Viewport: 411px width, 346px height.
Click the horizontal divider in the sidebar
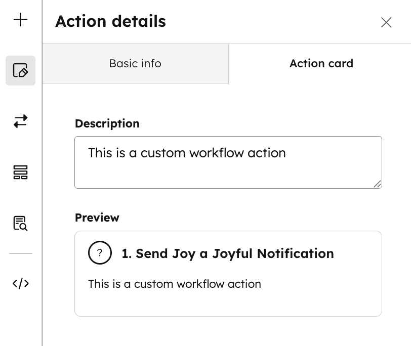[20, 253]
